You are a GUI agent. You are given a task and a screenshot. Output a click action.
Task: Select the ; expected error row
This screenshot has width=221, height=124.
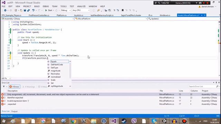[x=110, y=104]
